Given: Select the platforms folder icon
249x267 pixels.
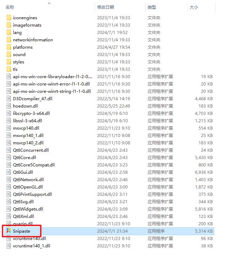Looking at the screenshot, I should click(9, 47).
